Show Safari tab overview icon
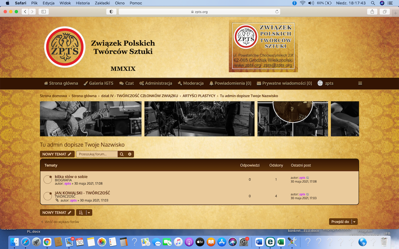Viewport: 399px width, 249px height. tap(385, 12)
